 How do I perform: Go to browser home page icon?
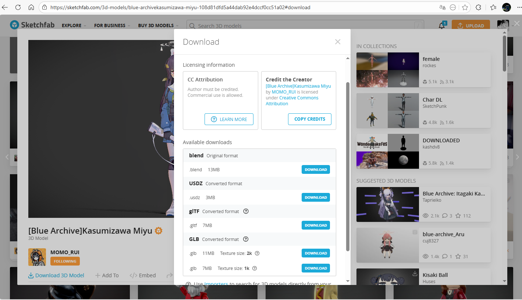31,7
